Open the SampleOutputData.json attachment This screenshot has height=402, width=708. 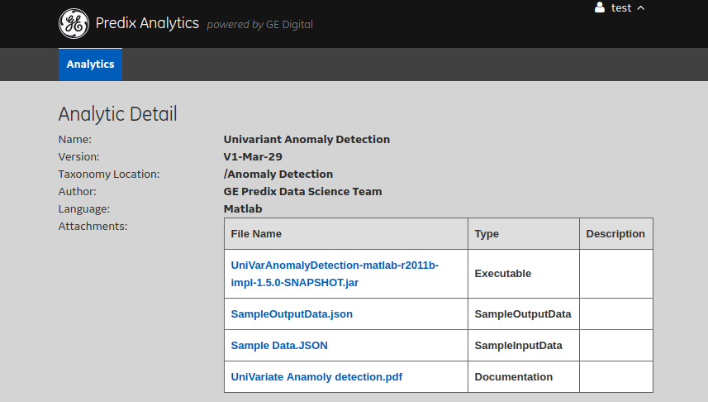(292, 314)
